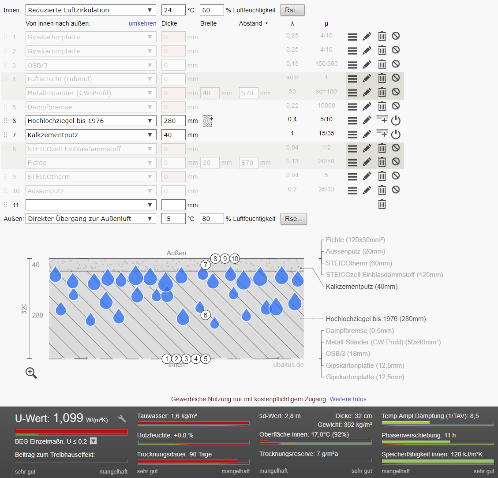This screenshot has width=498, height=478.
Task: Click the add-layer icon on Hochlochziegel row
Action: [382, 119]
